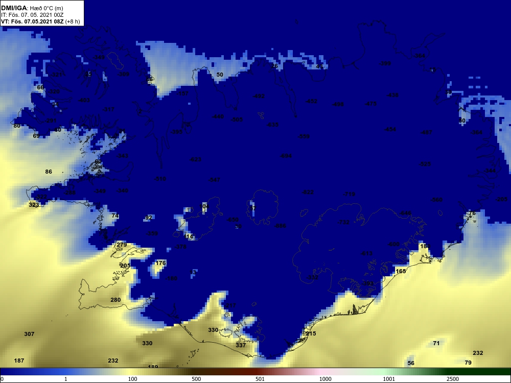
Task: Click the map value '-217'
Action: click(230, 305)
